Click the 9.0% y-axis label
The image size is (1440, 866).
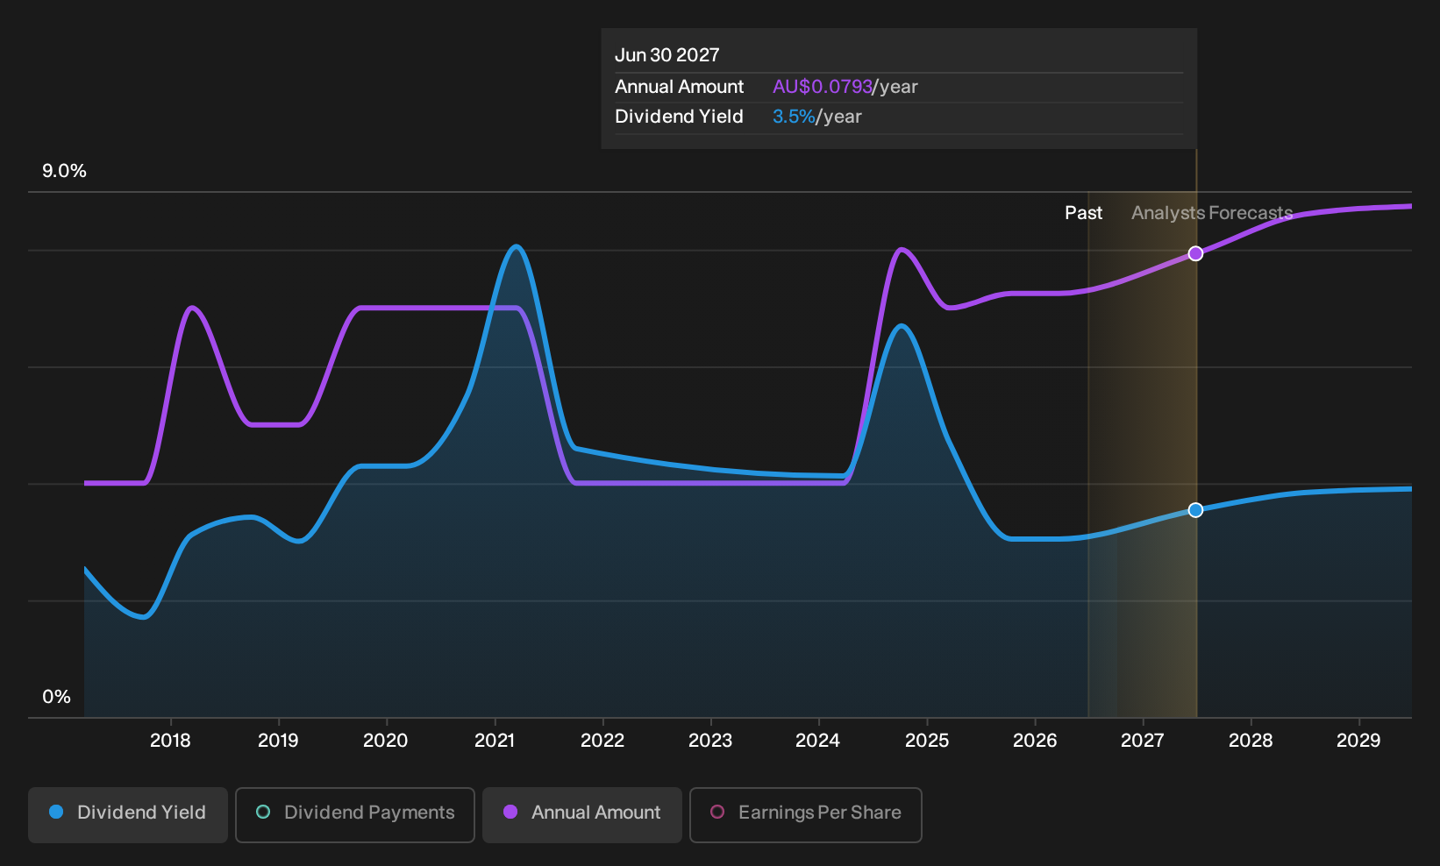pyautogui.click(x=64, y=171)
